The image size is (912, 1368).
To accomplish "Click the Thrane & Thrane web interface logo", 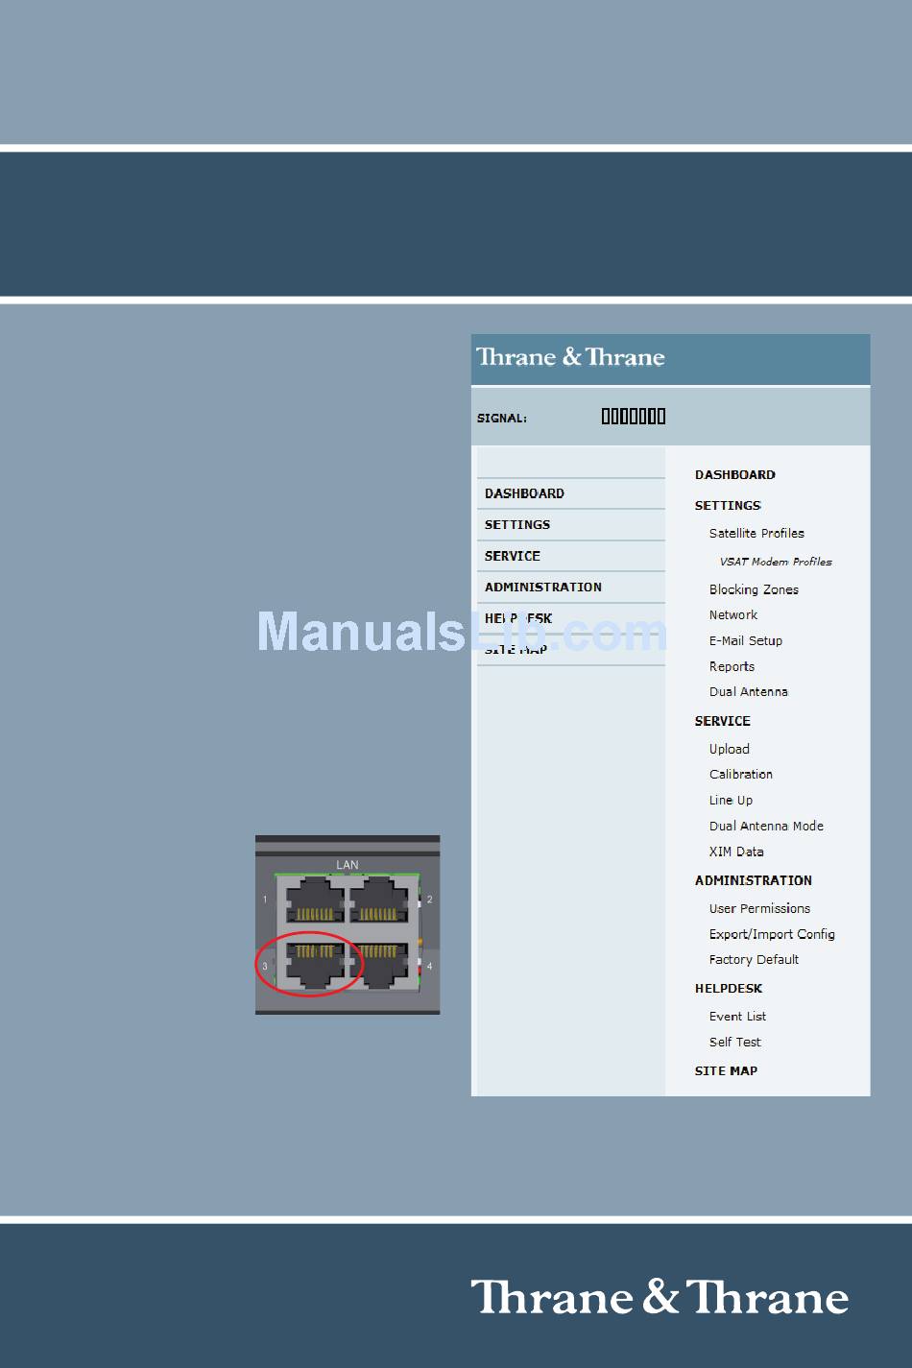I will pos(570,357).
